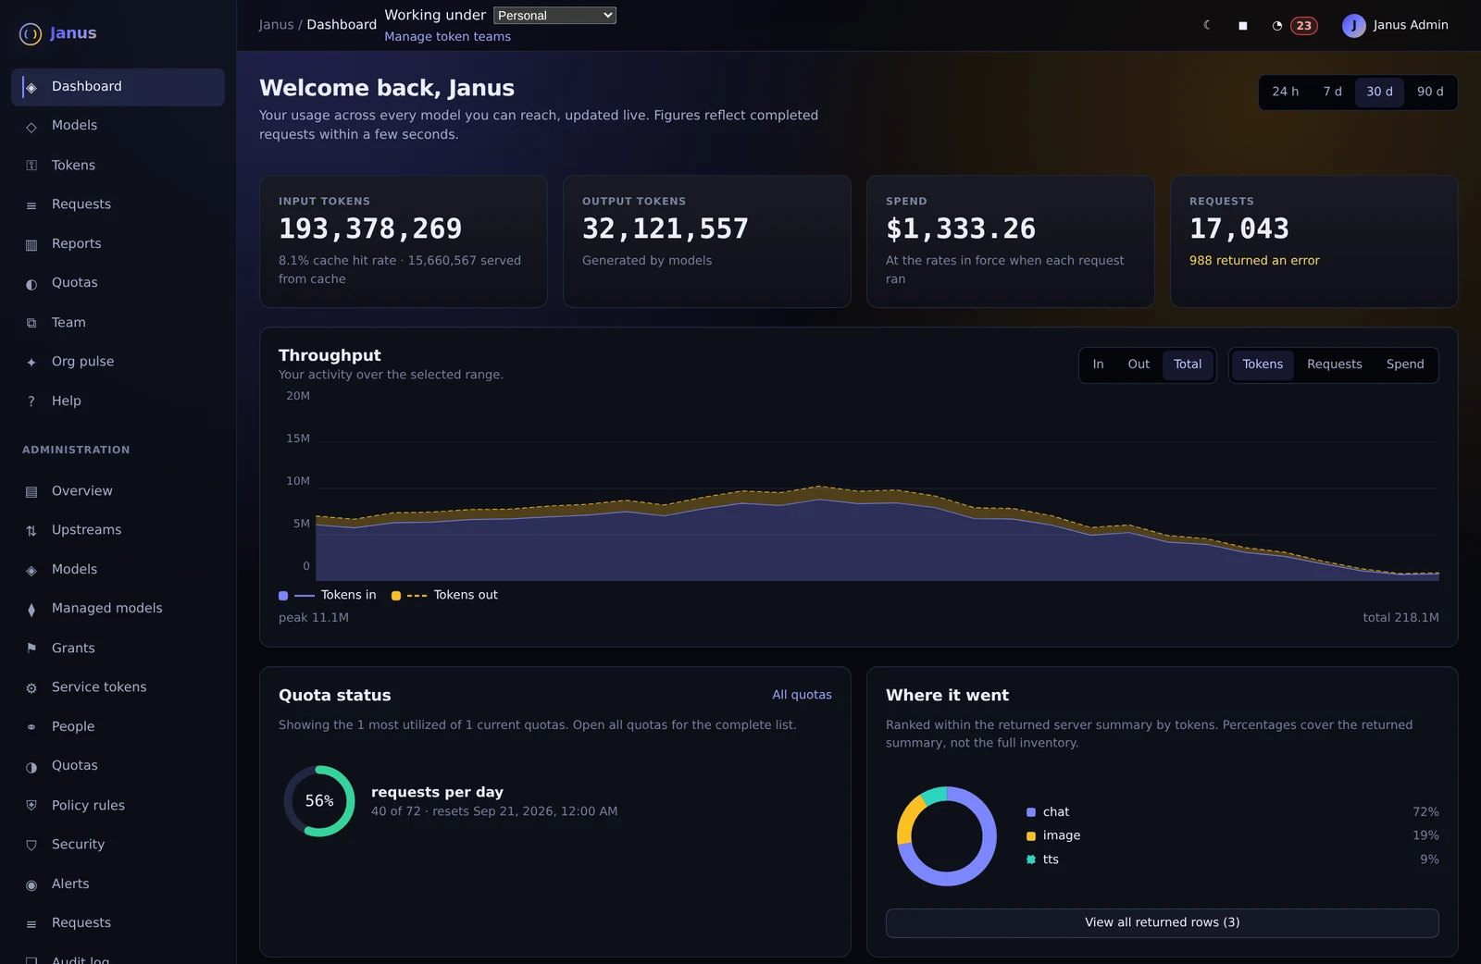The image size is (1481, 964).
Task: Click the Janus logo icon in the sidebar
Action: click(x=31, y=34)
